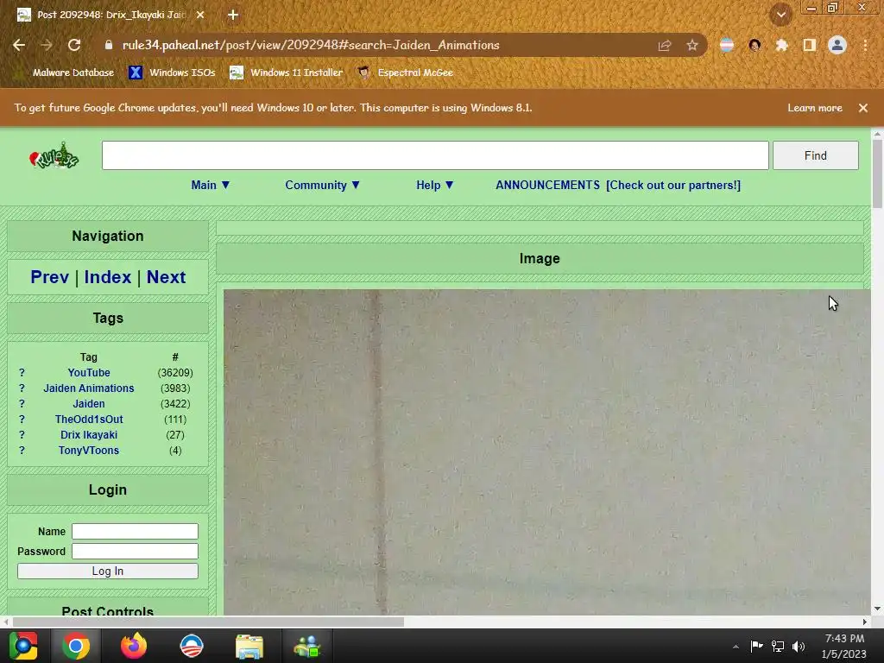Reload the current page
The height and width of the screenshot is (663, 884).
[x=74, y=45]
